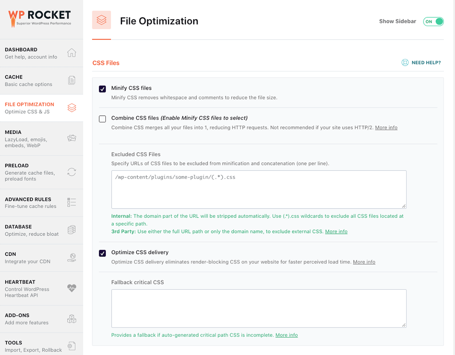Image resolution: width=455 pixels, height=355 pixels.
Task: Click the Media camera icon in sidebar
Action: click(x=72, y=138)
